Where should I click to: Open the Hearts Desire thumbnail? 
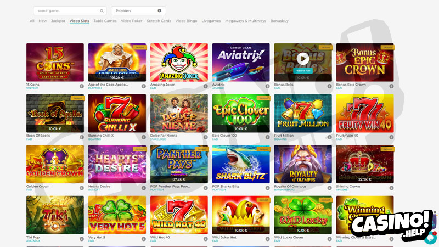(x=117, y=164)
